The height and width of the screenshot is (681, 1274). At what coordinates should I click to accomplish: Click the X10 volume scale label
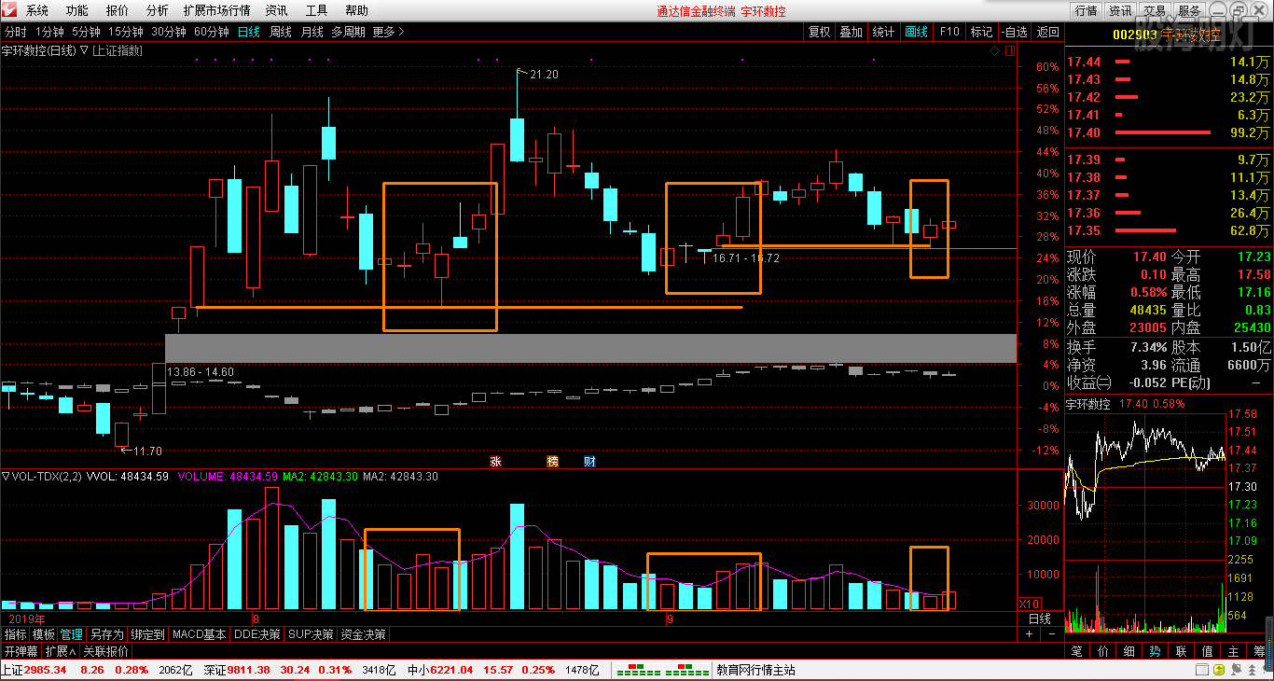tap(1028, 604)
